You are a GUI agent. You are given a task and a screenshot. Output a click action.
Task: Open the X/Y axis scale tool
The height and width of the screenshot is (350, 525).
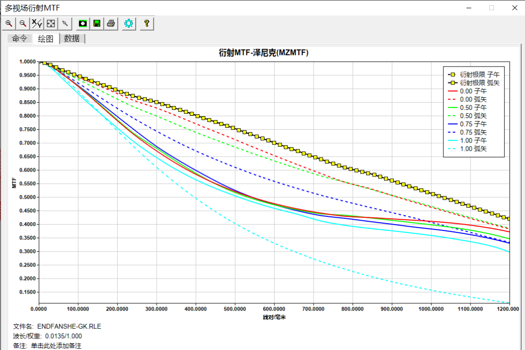[x=37, y=23]
